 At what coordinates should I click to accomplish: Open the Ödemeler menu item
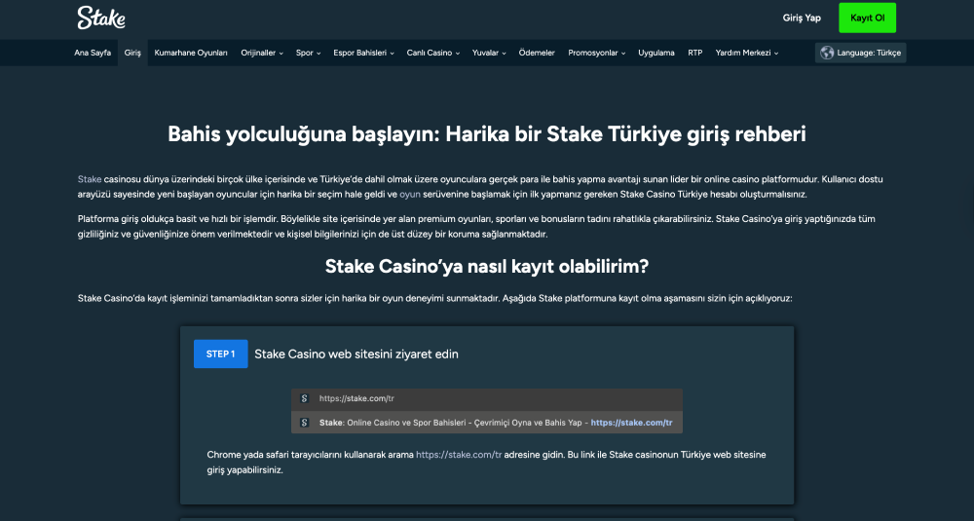[537, 53]
